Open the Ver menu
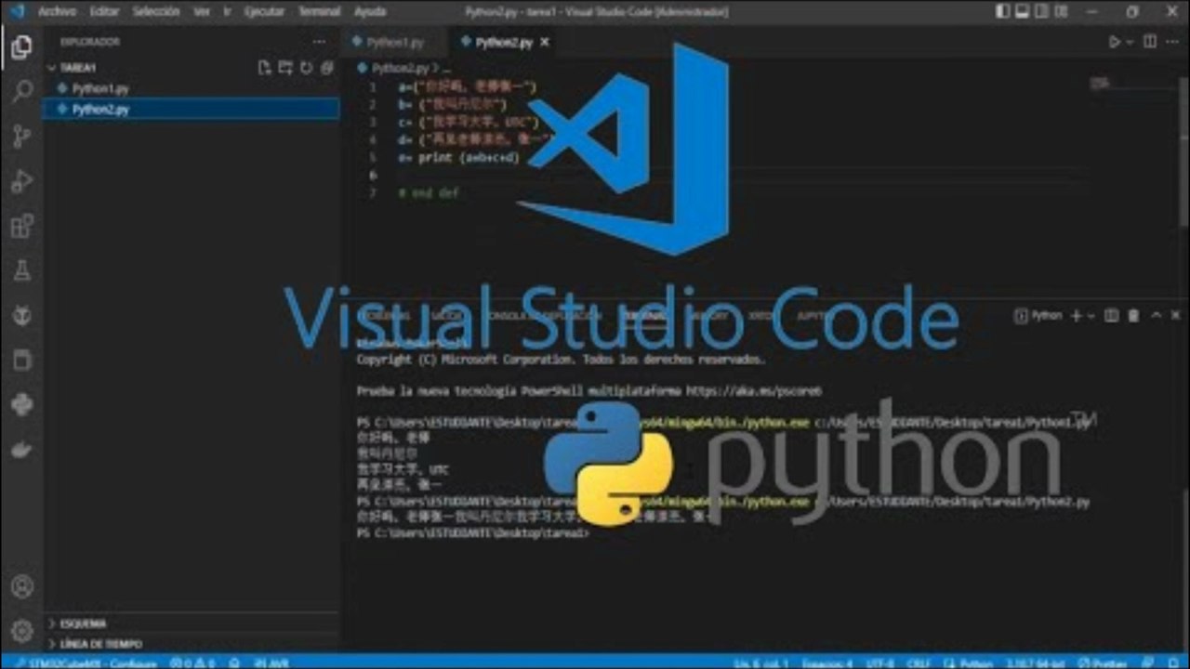 202,12
